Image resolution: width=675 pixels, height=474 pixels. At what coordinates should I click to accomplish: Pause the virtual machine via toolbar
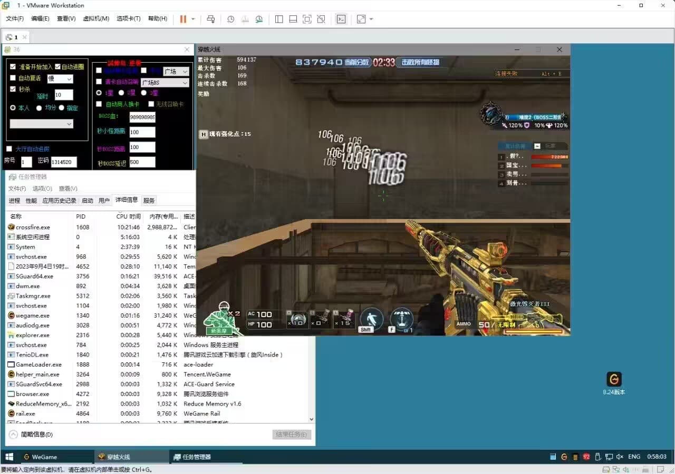click(x=183, y=19)
